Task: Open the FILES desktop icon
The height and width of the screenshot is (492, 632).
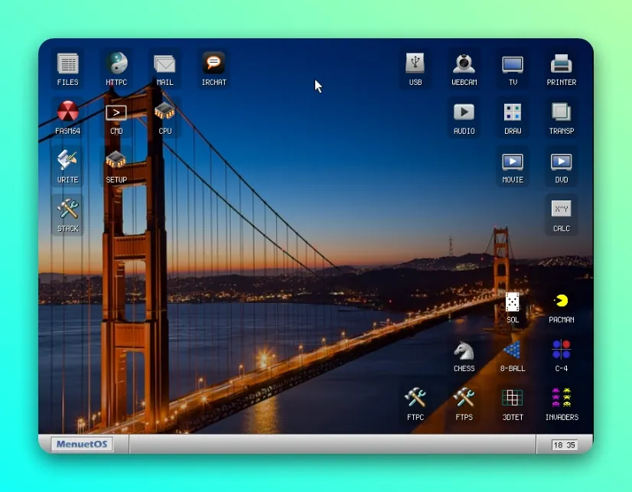Action: coord(67,69)
